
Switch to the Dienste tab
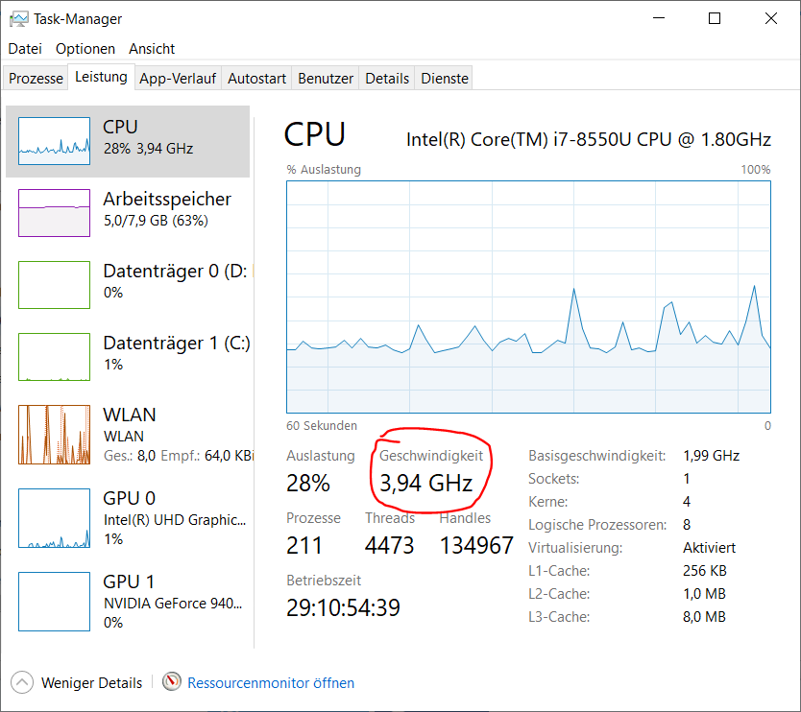(x=444, y=78)
